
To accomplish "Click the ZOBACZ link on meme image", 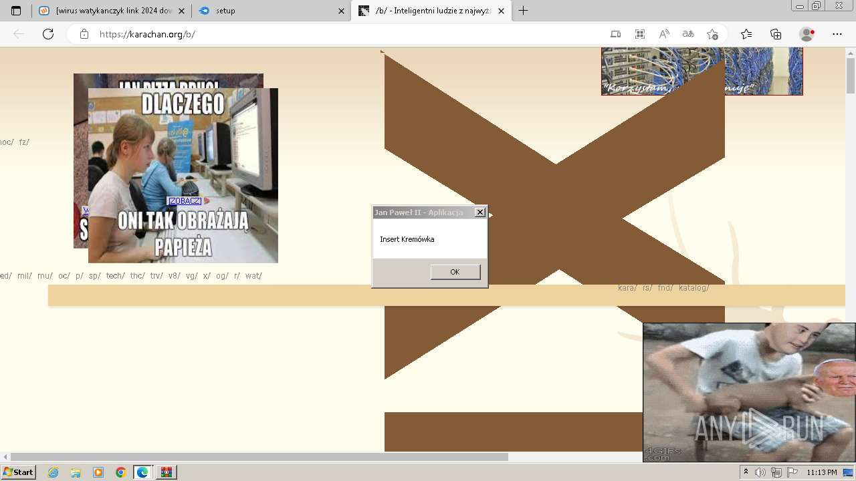I will tap(185, 201).
